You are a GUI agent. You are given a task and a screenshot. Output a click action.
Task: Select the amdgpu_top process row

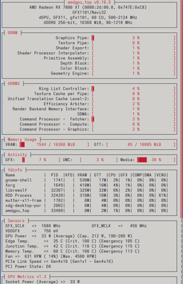tap(87, 211)
